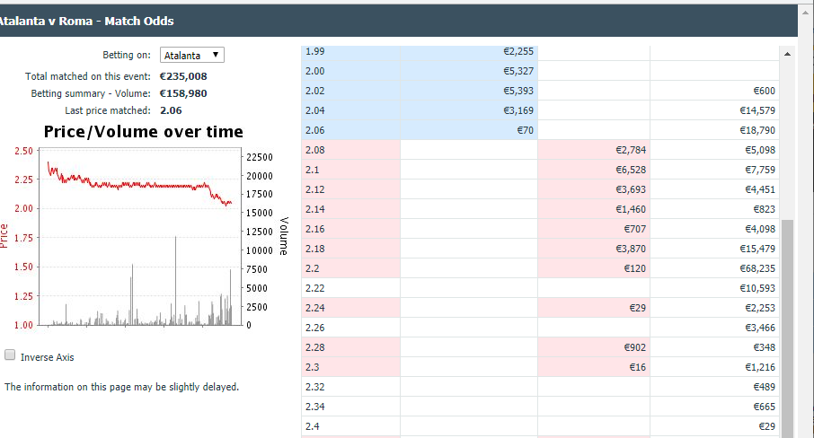
Task: Click the €5,393 back amount at 2.02
Action: tap(469, 91)
